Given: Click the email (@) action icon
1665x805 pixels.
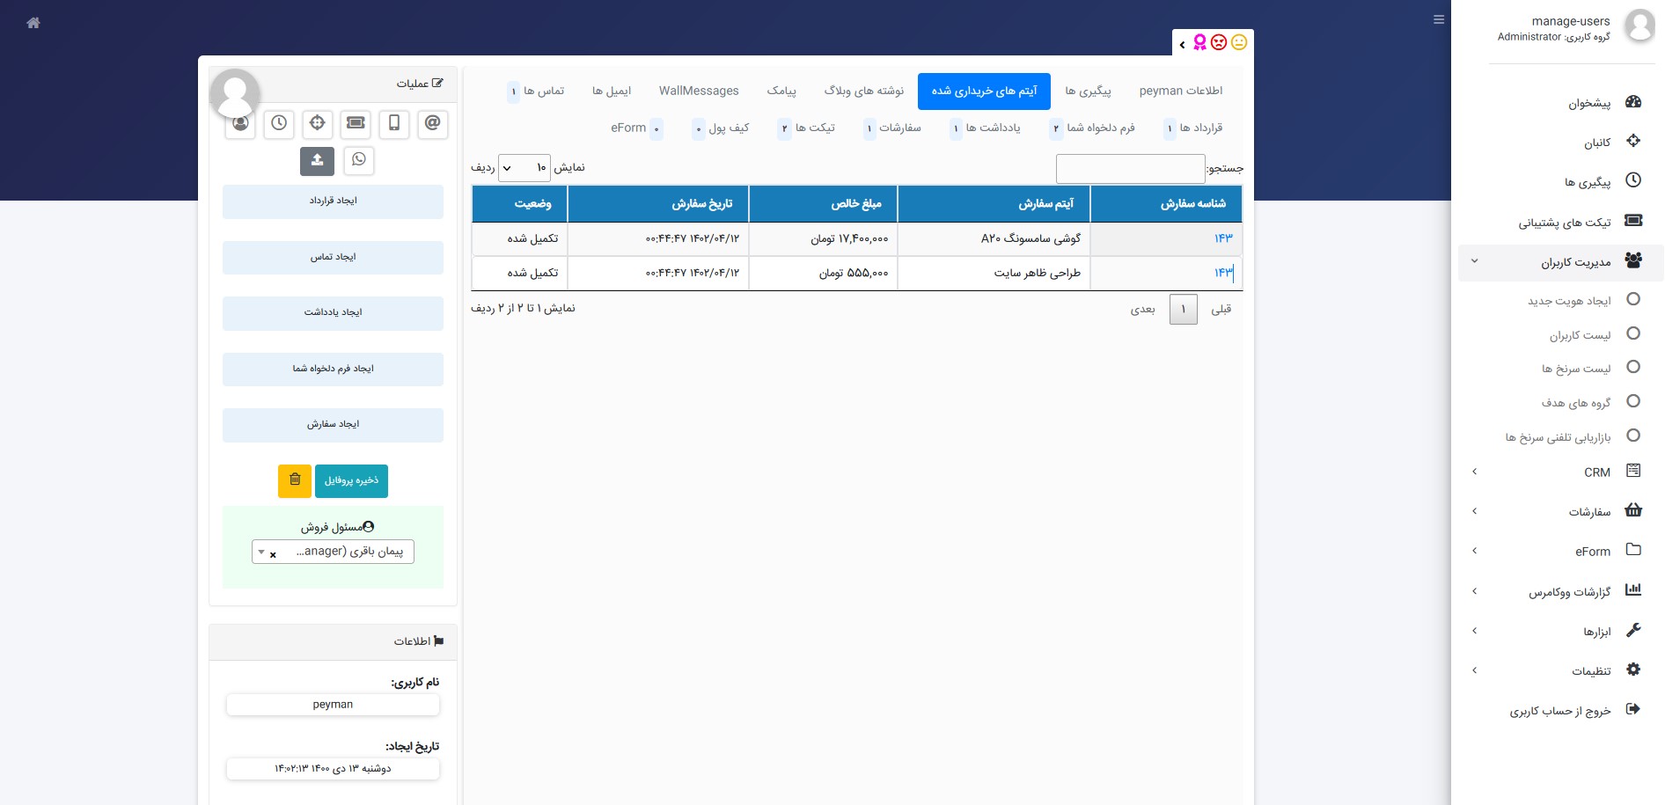Looking at the screenshot, I should coord(432,123).
